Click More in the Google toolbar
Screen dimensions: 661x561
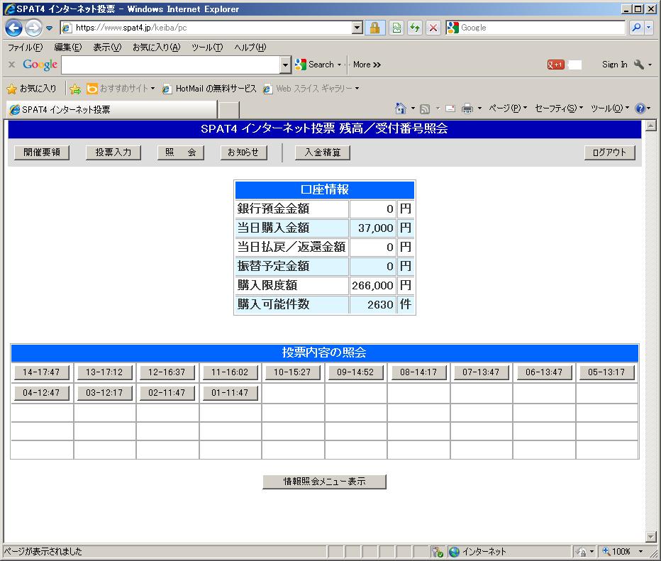(367, 65)
